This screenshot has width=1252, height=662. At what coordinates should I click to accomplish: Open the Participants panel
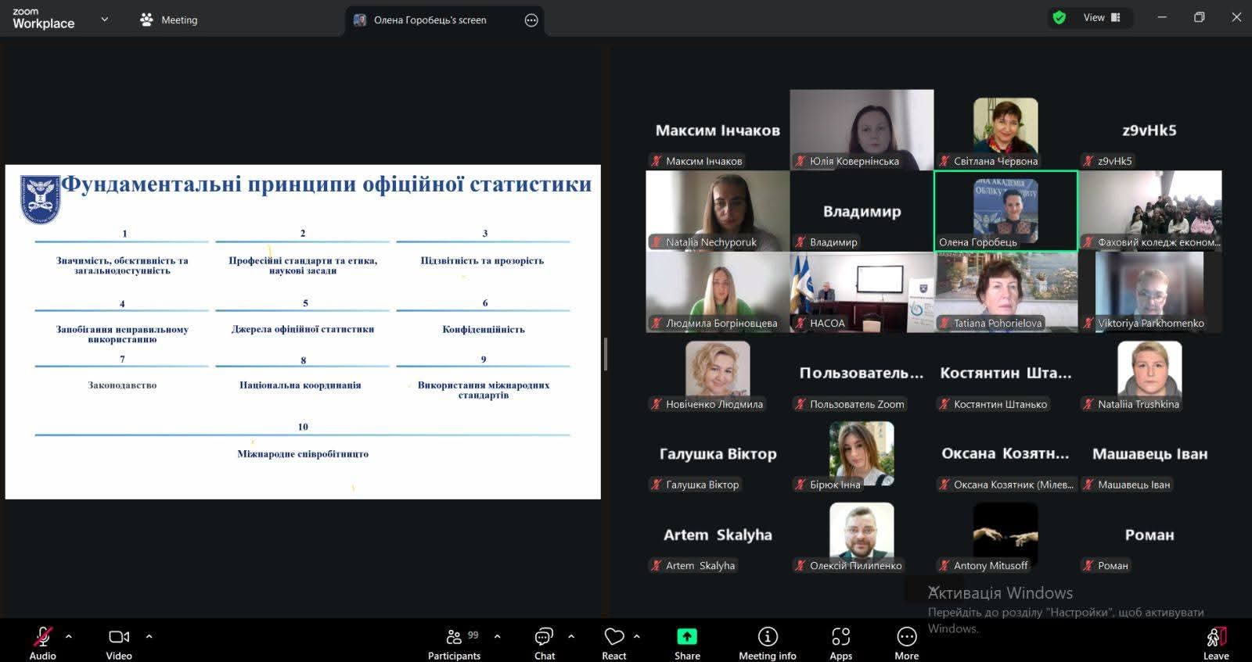454,643
